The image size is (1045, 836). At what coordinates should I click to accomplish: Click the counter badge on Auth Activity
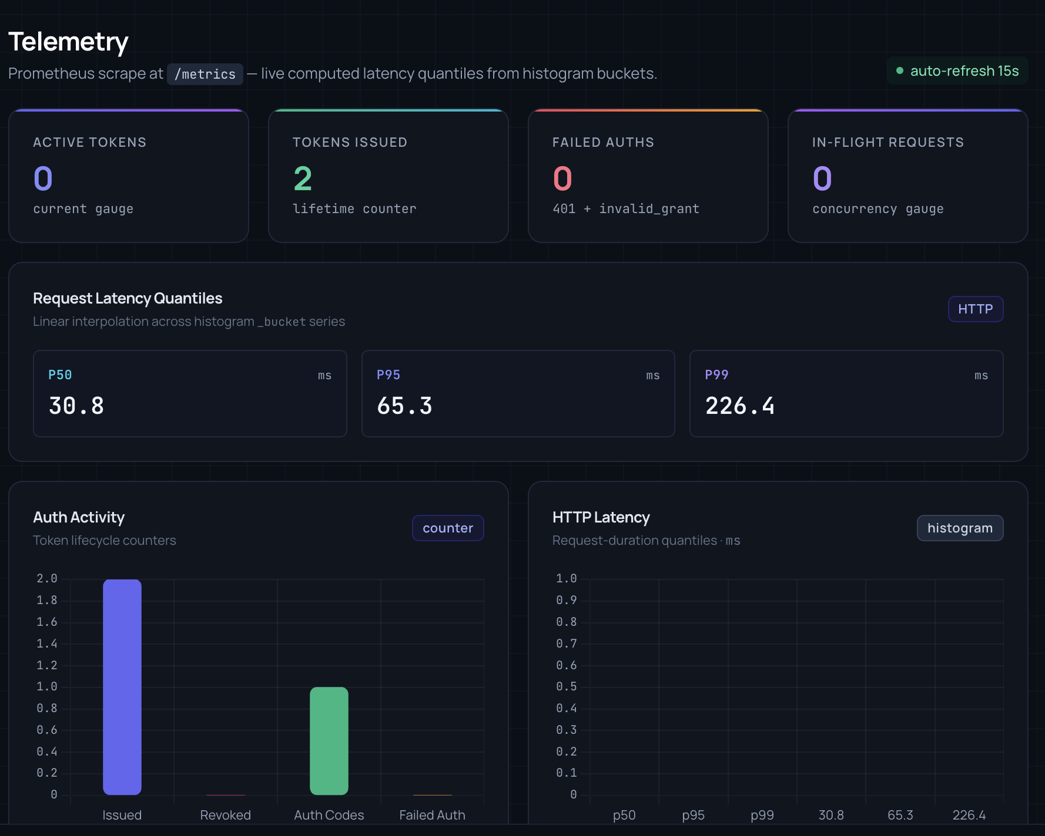[x=448, y=528]
